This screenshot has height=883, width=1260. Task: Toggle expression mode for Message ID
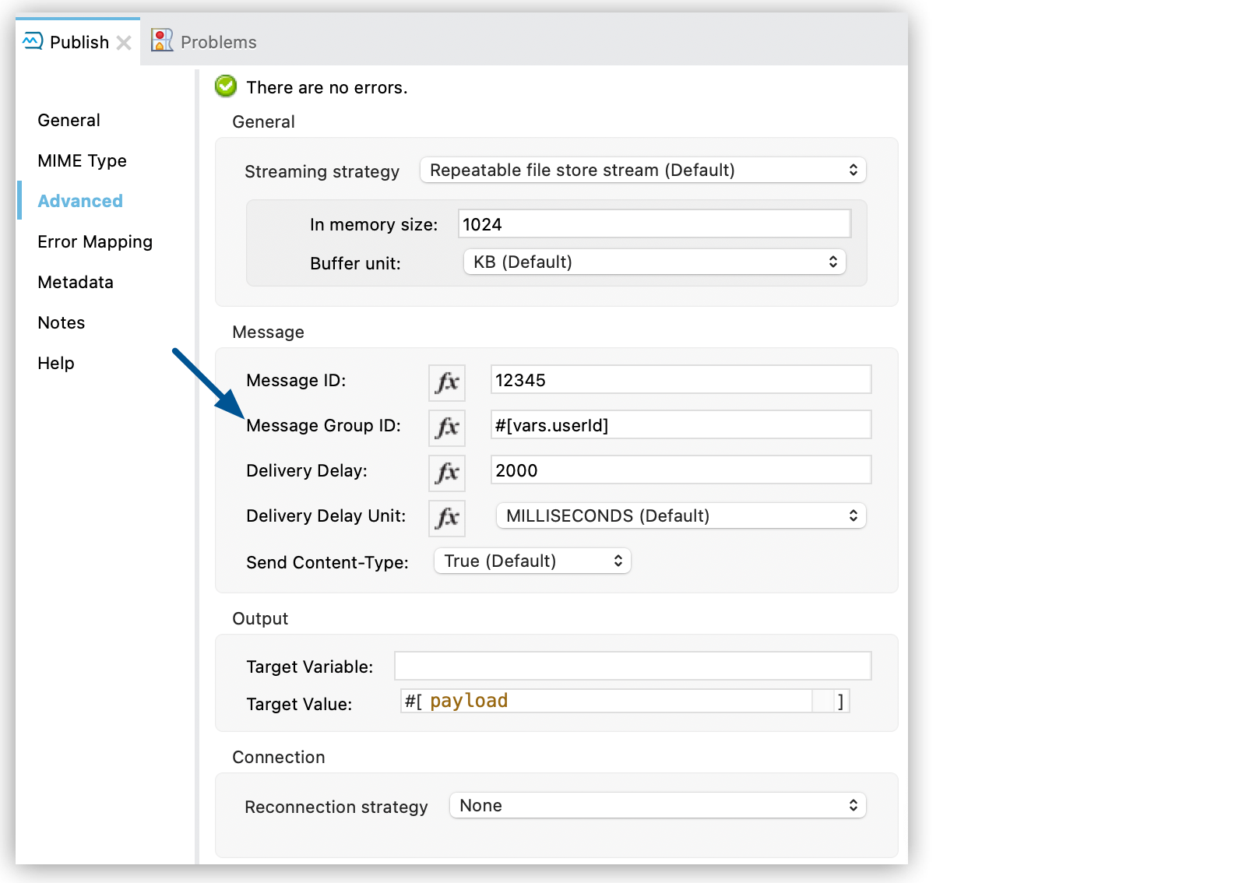[x=446, y=382]
